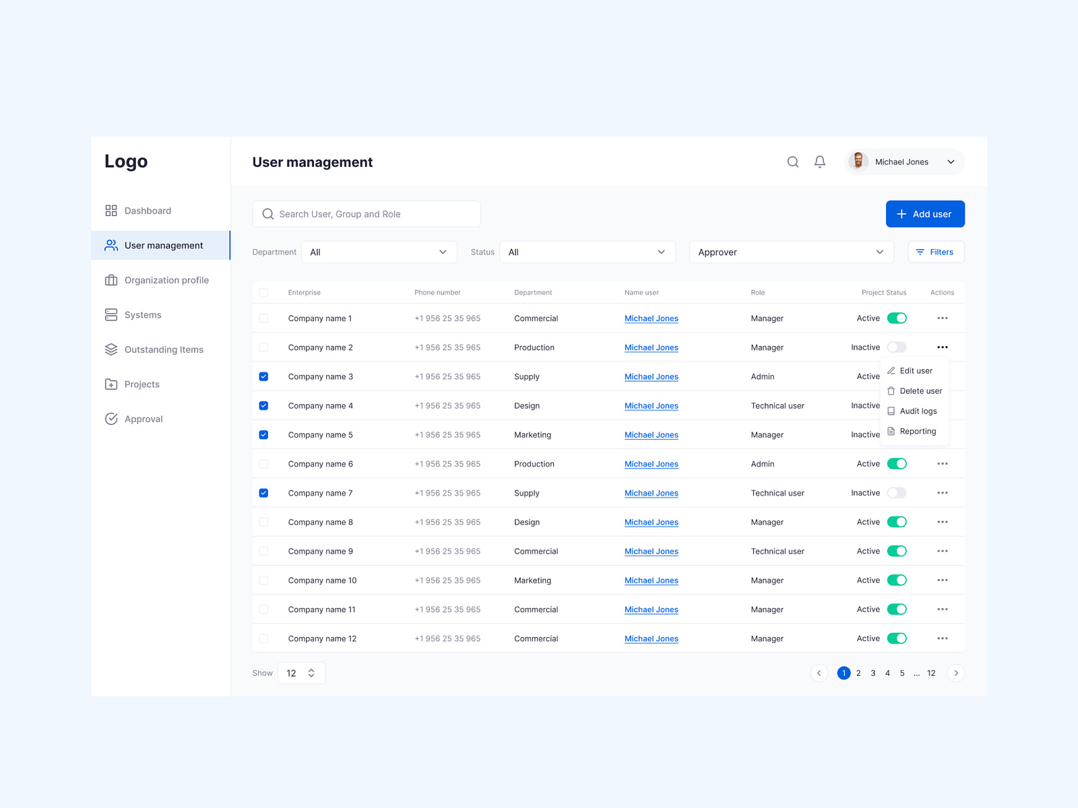Open notifications via the bell icon

point(819,162)
